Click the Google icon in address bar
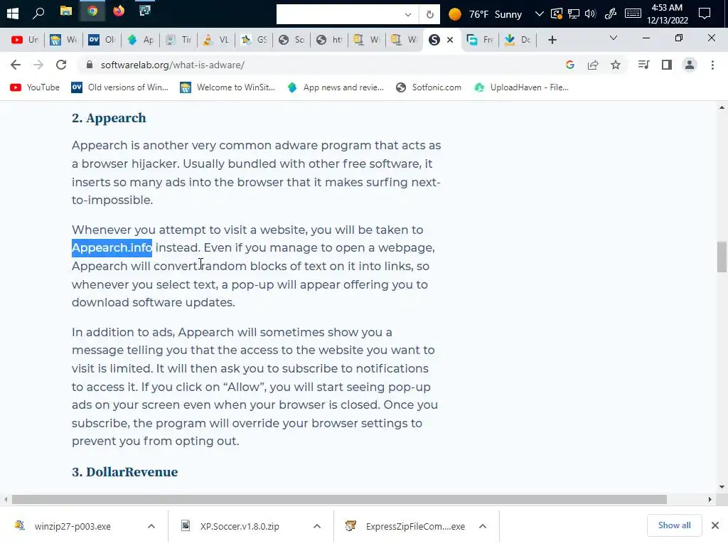 click(x=570, y=65)
